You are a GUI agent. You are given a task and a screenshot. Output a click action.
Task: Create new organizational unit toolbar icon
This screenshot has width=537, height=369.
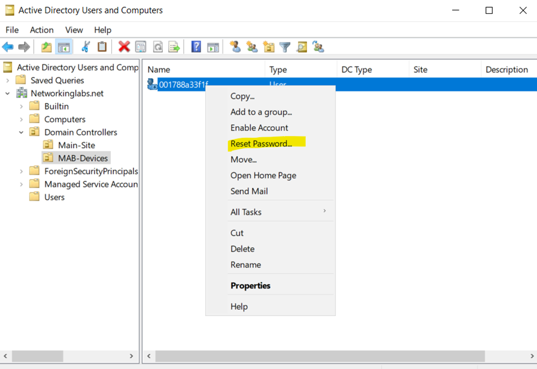coord(268,46)
